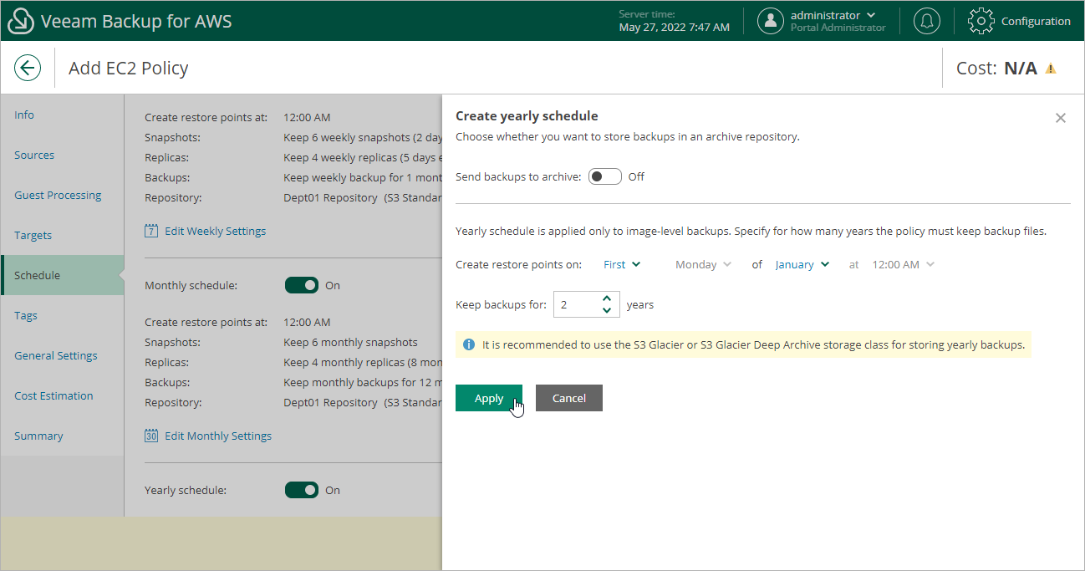Screen dimensions: 1085x571
Task: Click the back arrow on Add EC2 Policy
Action: click(x=28, y=67)
